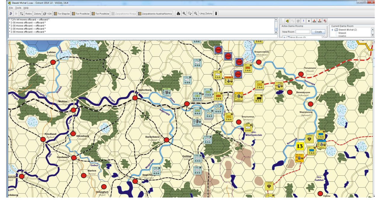The image size is (385, 217).
Task: Open the File menu
Action: point(11,8)
